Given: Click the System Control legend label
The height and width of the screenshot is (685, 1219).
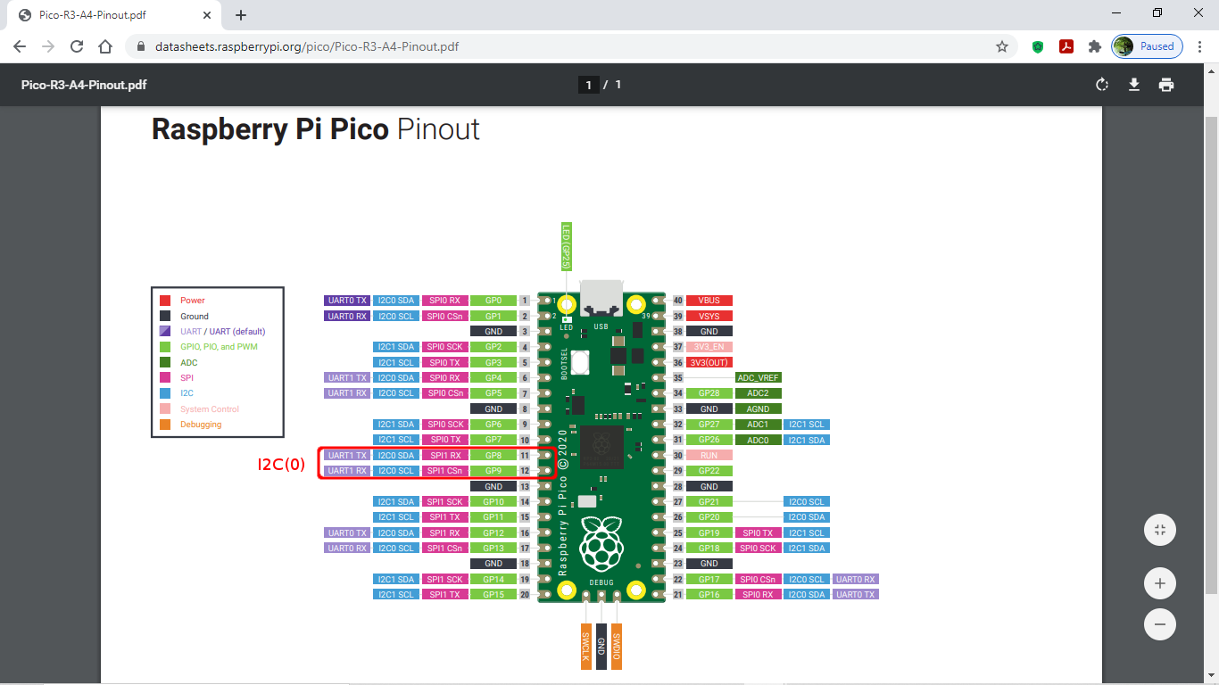Looking at the screenshot, I should tap(210, 409).
